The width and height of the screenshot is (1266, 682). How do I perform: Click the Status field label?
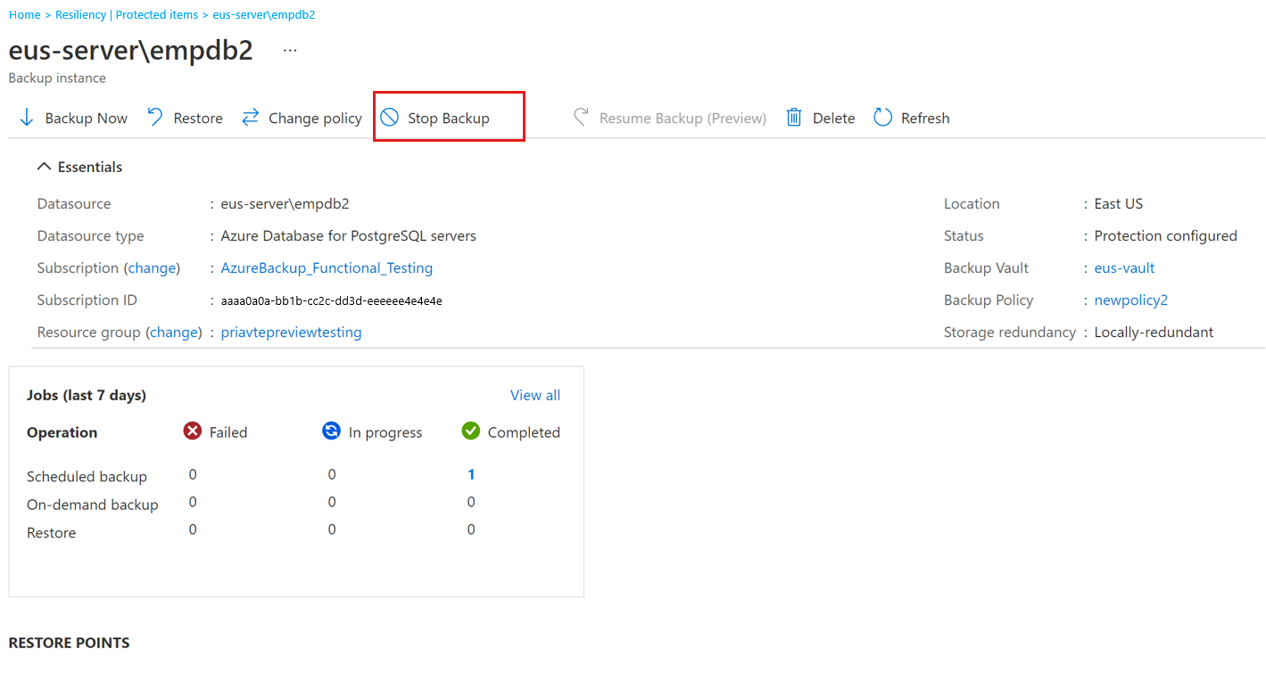[x=964, y=236]
